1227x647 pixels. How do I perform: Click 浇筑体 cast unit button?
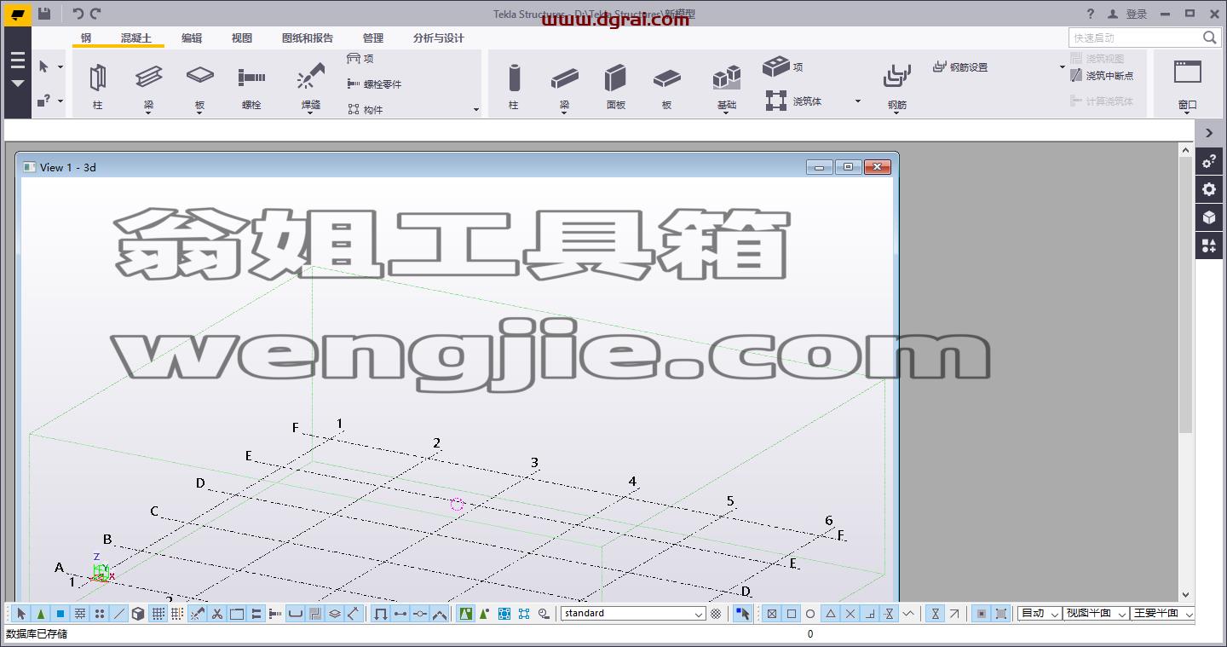coord(793,101)
